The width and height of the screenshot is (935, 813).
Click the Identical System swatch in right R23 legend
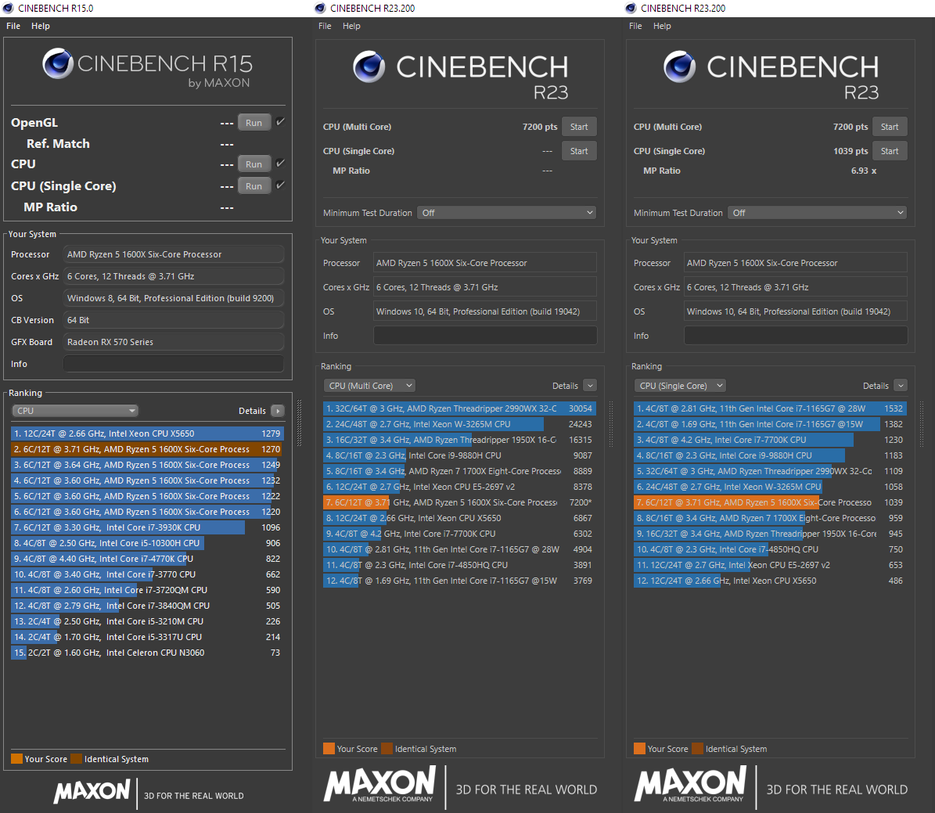698,749
